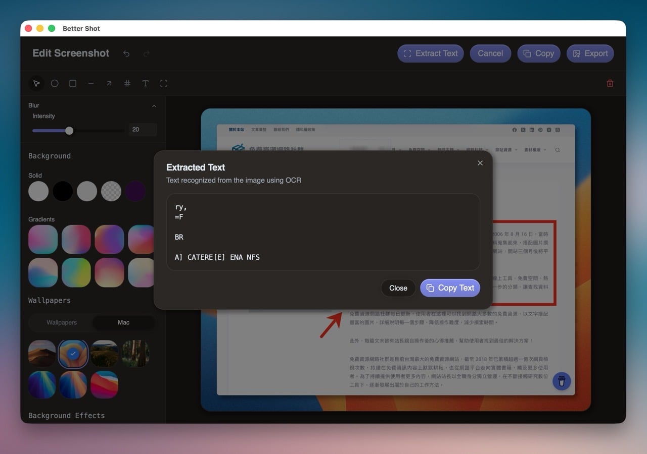The image size is (647, 454).
Task: Dismiss dialog with the X icon
Action: coord(480,163)
